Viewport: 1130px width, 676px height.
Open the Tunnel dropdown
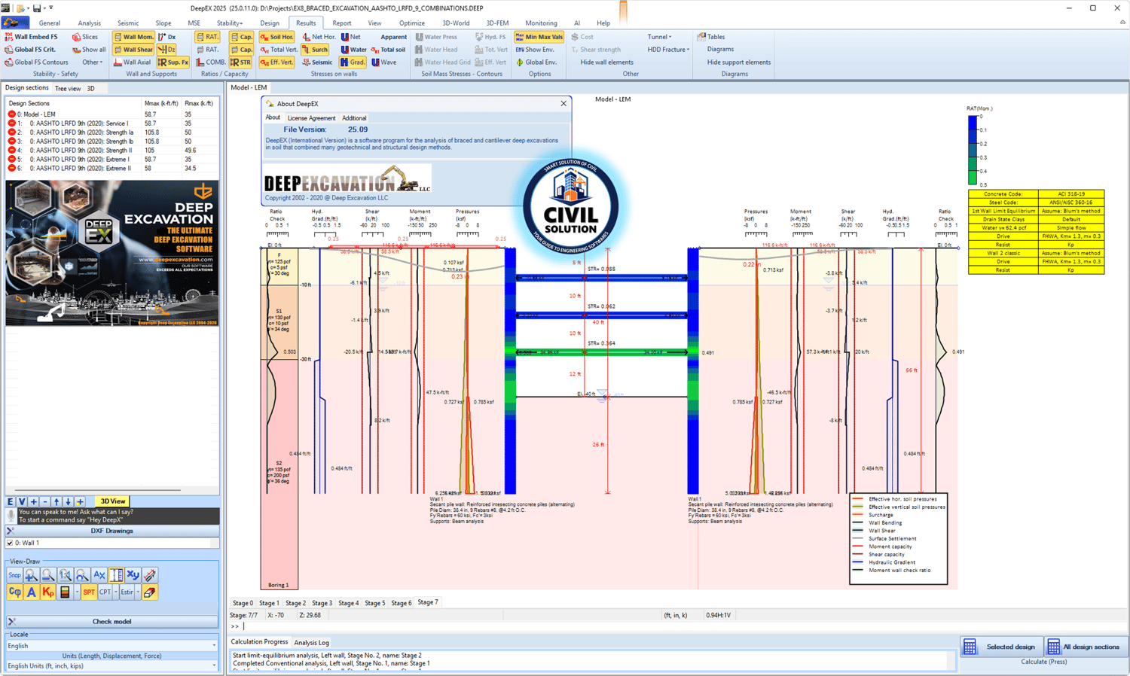(x=659, y=37)
